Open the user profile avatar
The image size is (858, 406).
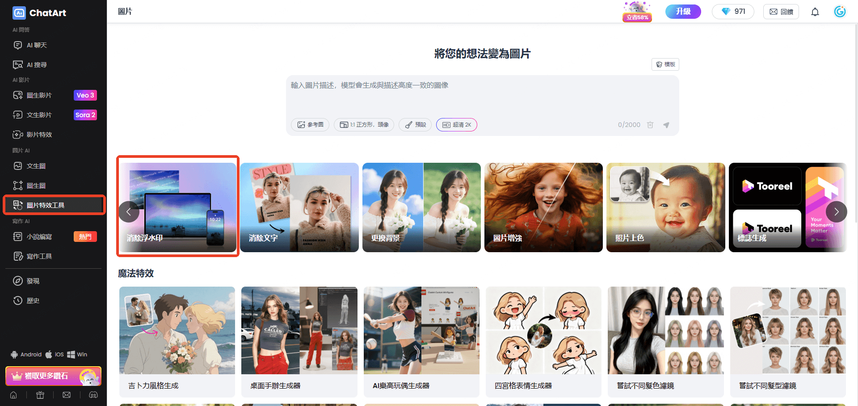click(x=840, y=12)
